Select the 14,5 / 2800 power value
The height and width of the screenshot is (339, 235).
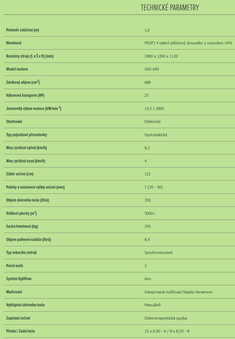pos(154,108)
